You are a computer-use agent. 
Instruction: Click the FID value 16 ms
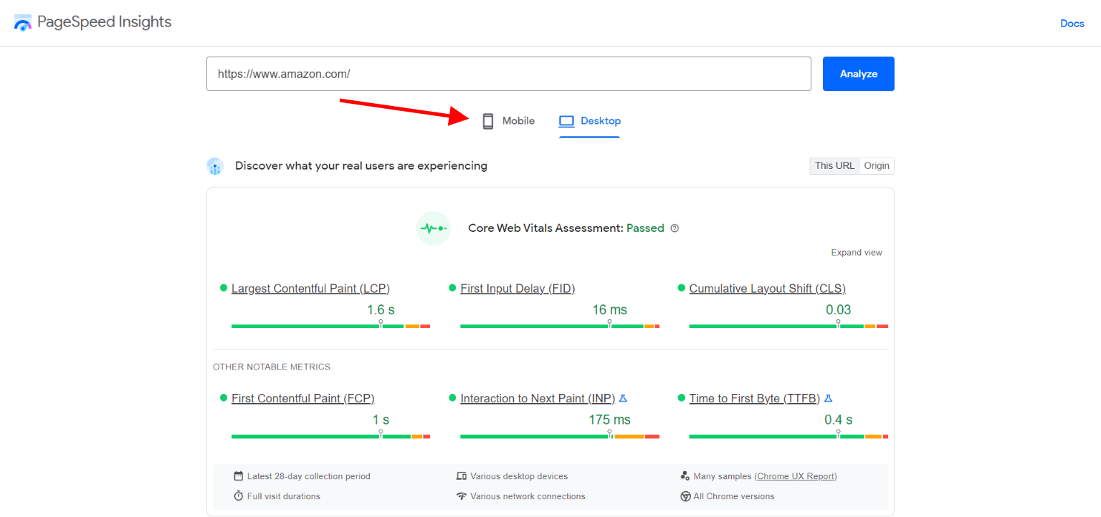click(609, 310)
